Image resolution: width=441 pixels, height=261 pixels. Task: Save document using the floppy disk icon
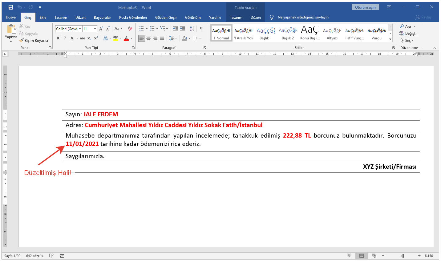click(x=11, y=7)
